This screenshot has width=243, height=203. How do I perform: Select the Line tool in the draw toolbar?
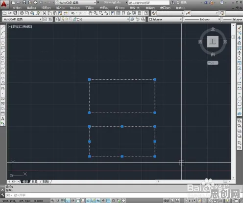point(3,28)
